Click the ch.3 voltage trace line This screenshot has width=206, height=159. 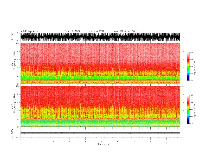coord(100,133)
